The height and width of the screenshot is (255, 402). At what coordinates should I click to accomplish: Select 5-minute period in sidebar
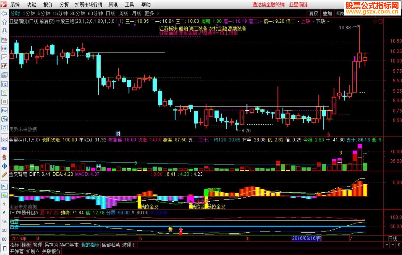click(4, 213)
